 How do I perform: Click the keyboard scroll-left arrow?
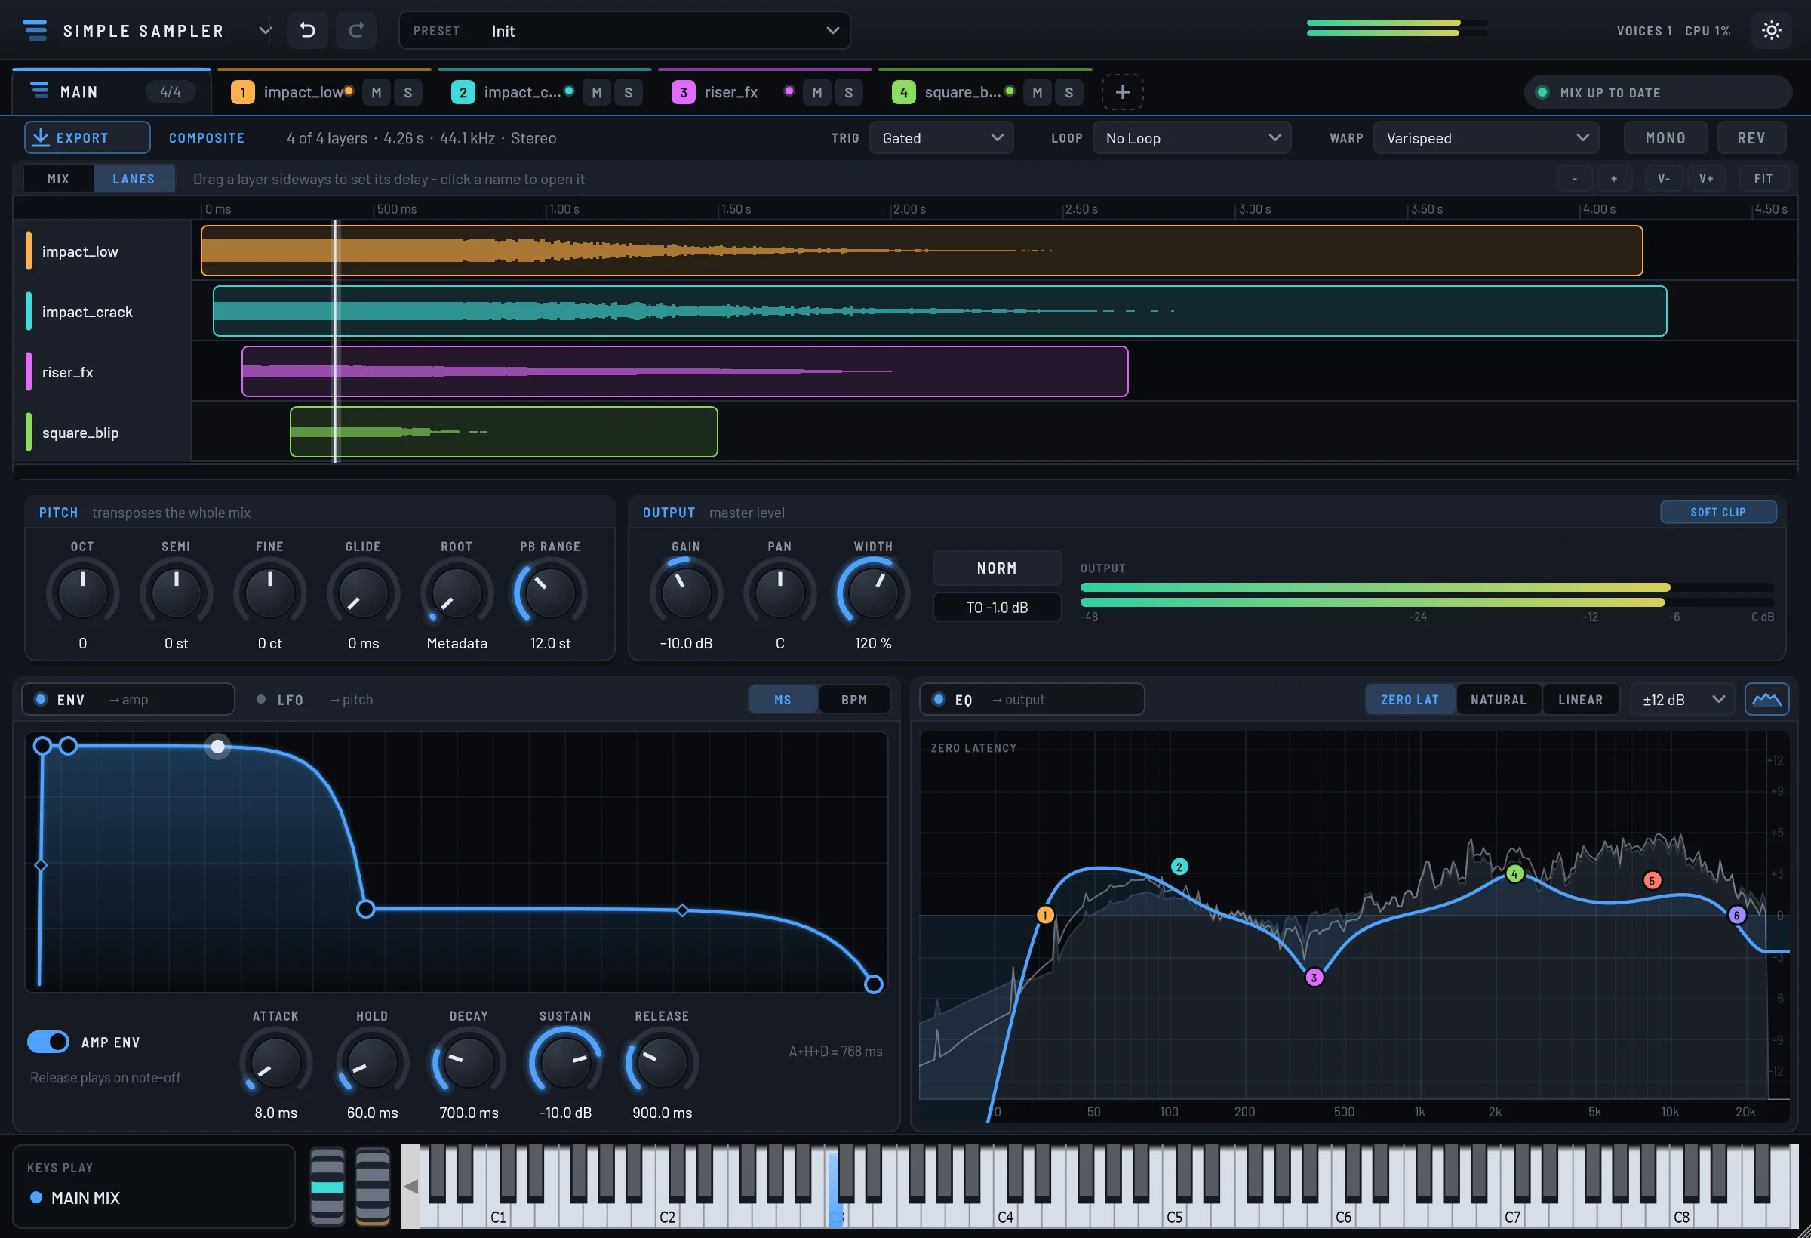click(410, 1187)
